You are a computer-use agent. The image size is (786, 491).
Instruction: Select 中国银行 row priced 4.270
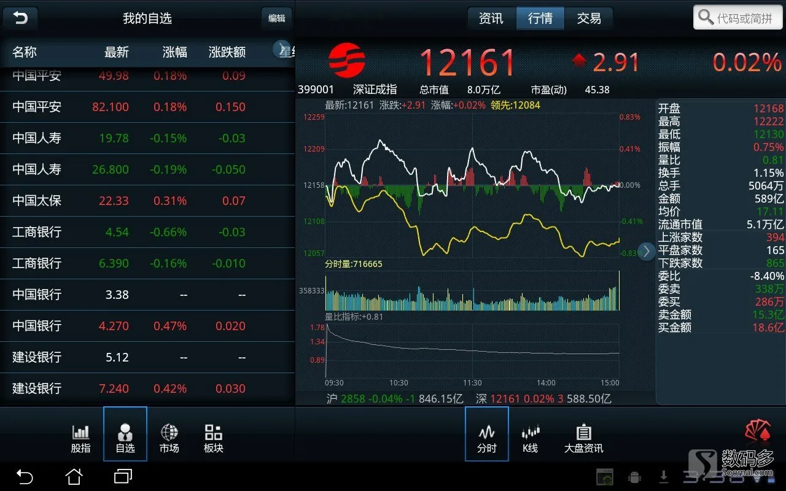(147, 326)
